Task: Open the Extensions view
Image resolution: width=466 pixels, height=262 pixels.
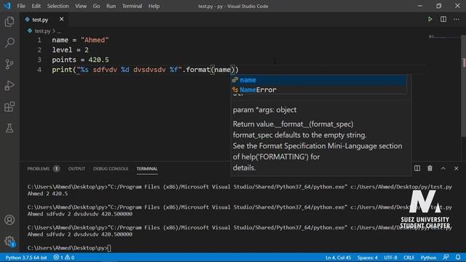Action: coord(9,107)
